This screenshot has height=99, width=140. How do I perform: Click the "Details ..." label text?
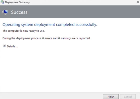pyautogui.click(x=12, y=46)
